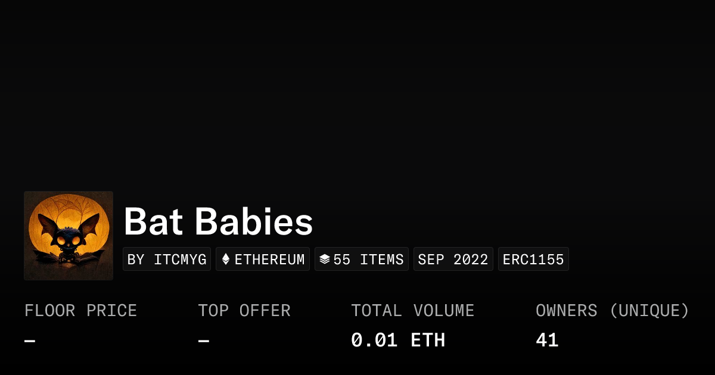Click the FLOOR PRICE heading
715x375 pixels.
coord(80,311)
